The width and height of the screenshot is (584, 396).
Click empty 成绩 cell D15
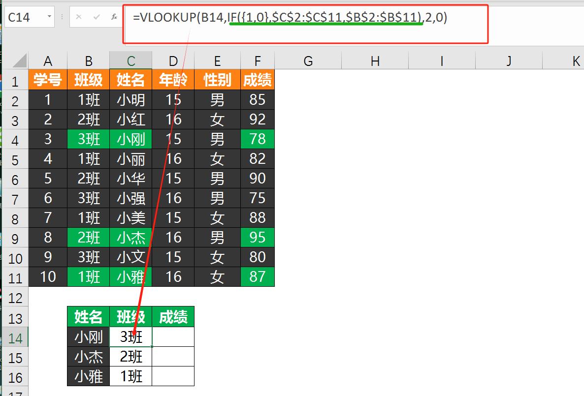[x=173, y=357]
